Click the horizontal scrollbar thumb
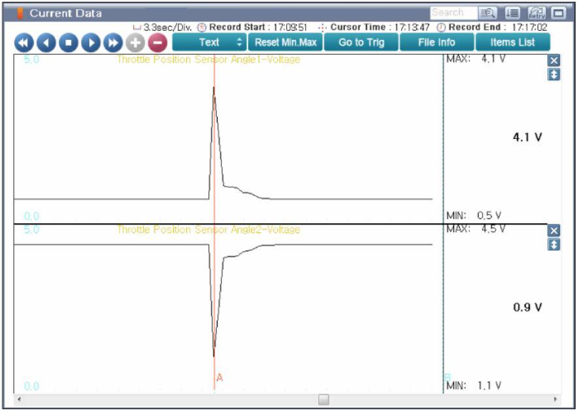This screenshot has width=578, height=411. point(323,399)
